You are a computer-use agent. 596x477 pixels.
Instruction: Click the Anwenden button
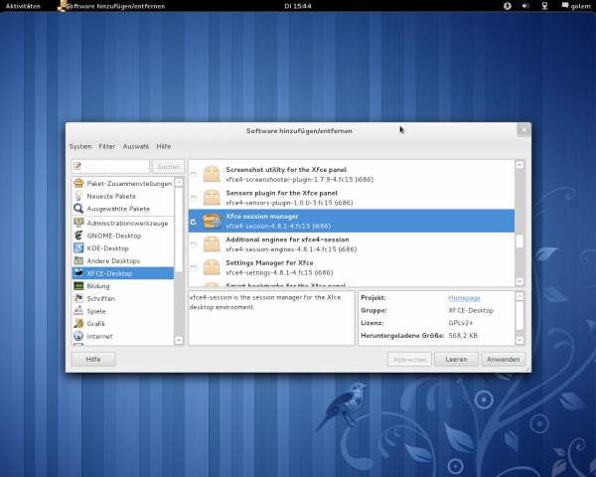[x=504, y=359]
